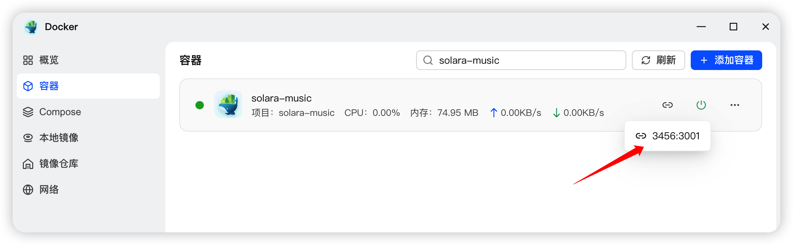This screenshot has height=245, width=793.
Task: Click the 刷新 refresh button
Action: pos(658,60)
